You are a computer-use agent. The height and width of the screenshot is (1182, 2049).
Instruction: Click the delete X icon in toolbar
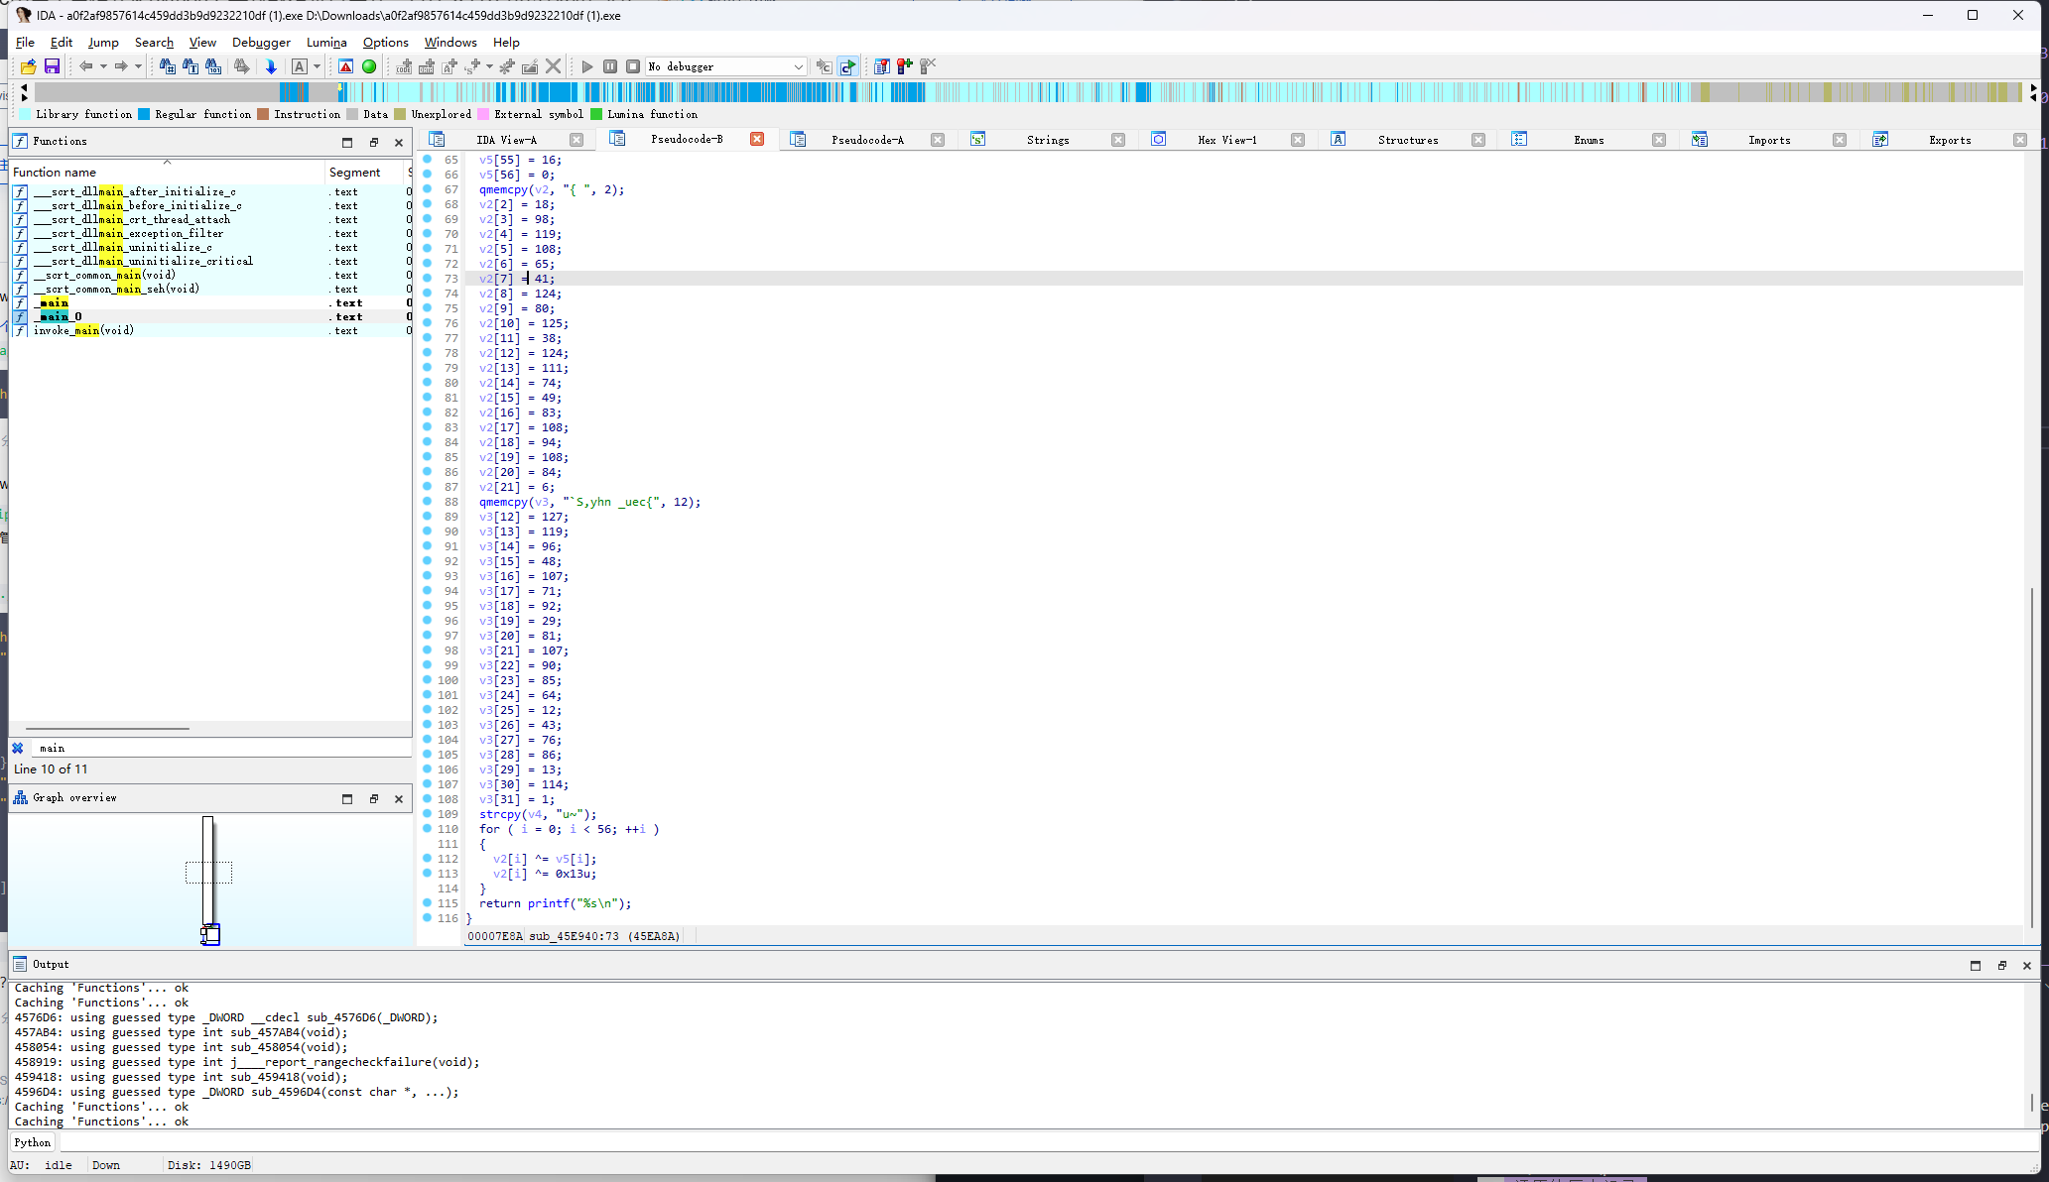pos(554,66)
